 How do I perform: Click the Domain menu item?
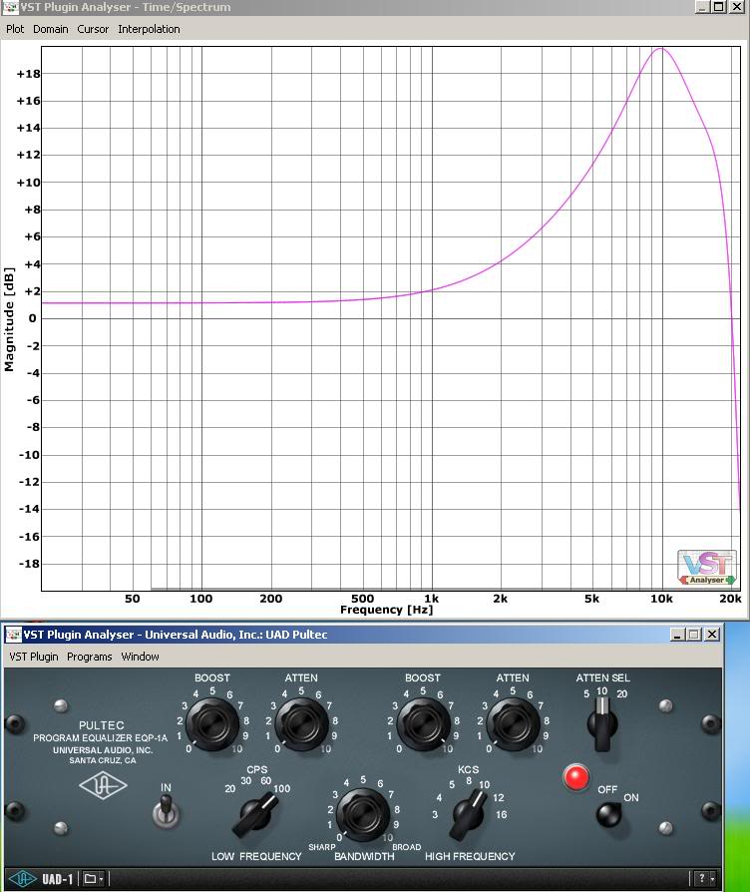[51, 29]
